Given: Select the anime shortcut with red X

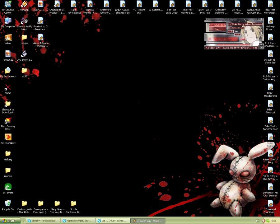Looking at the screenshot, I should [x=8, y=89].
